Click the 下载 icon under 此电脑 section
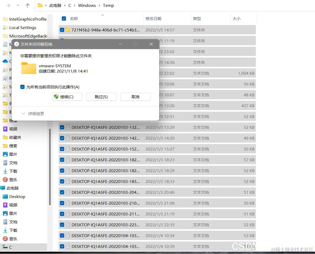Viewport: 315px width, 254px height. tap(5, 230)
